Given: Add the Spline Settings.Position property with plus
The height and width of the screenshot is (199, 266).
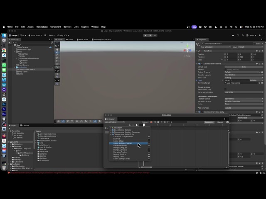Looking at the screenshot, I should pos(149,143).
